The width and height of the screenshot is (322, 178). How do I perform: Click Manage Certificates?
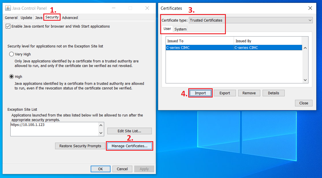tap(129, 146)
